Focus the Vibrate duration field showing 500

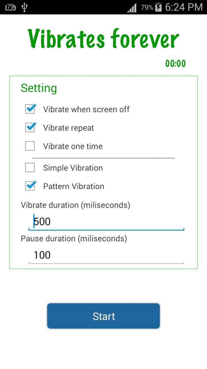(106, 222)
